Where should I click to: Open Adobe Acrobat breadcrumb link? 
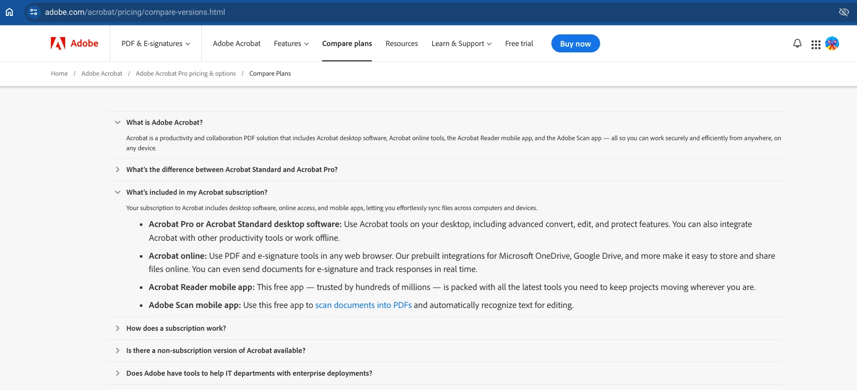(102, 74)
